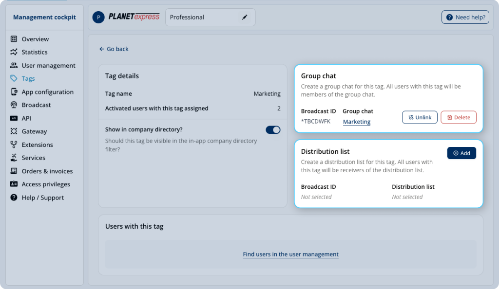Delete the group chat

459,117
